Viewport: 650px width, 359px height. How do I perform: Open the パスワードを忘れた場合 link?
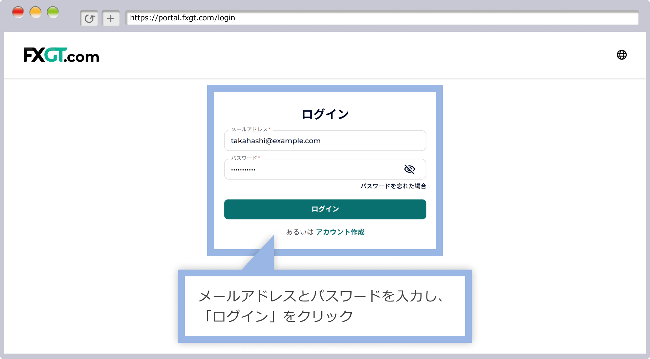393,186
